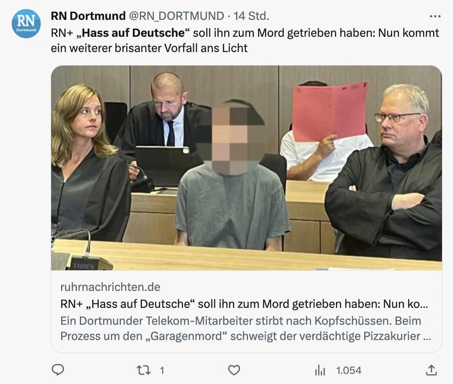Image resolution: width=453 pixels, height=384 pixels.
Task: Open the three-dot more options menu
Action: pos(435,16)
